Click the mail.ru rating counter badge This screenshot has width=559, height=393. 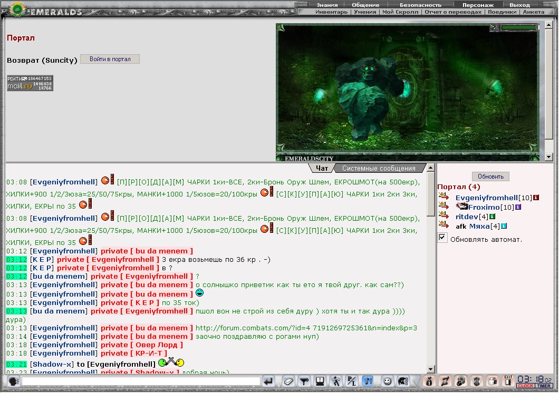pos(30,83)
